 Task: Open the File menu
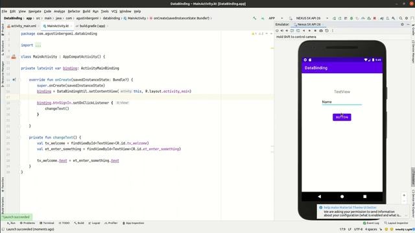pyautogui.click(x=5, y=12)
